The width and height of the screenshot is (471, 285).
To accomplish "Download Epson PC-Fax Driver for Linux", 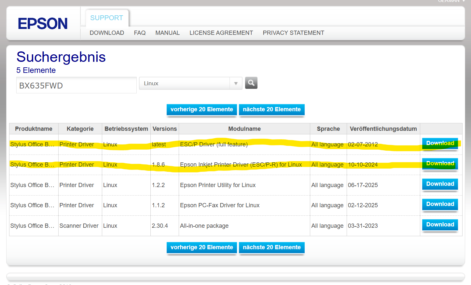I will 440,204.
